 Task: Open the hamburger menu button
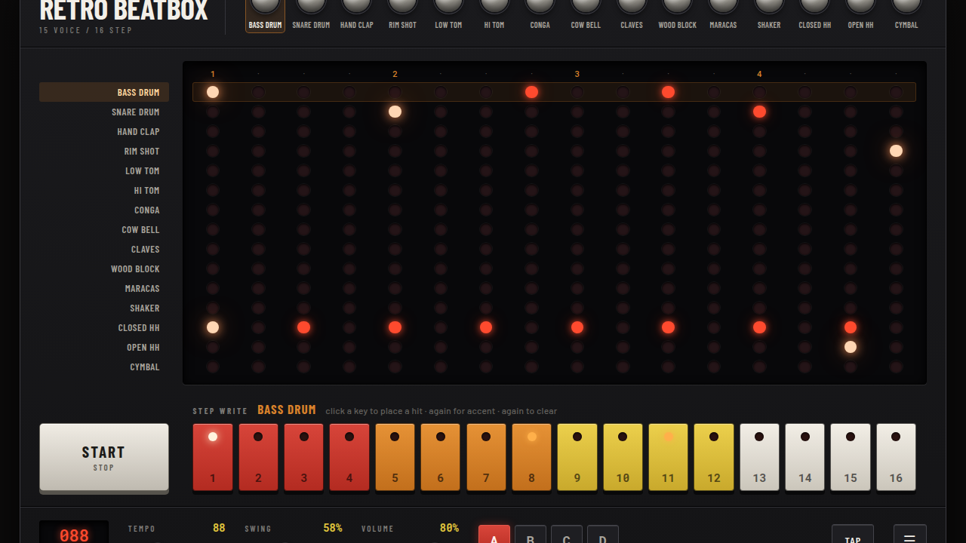tap(909, 534)
